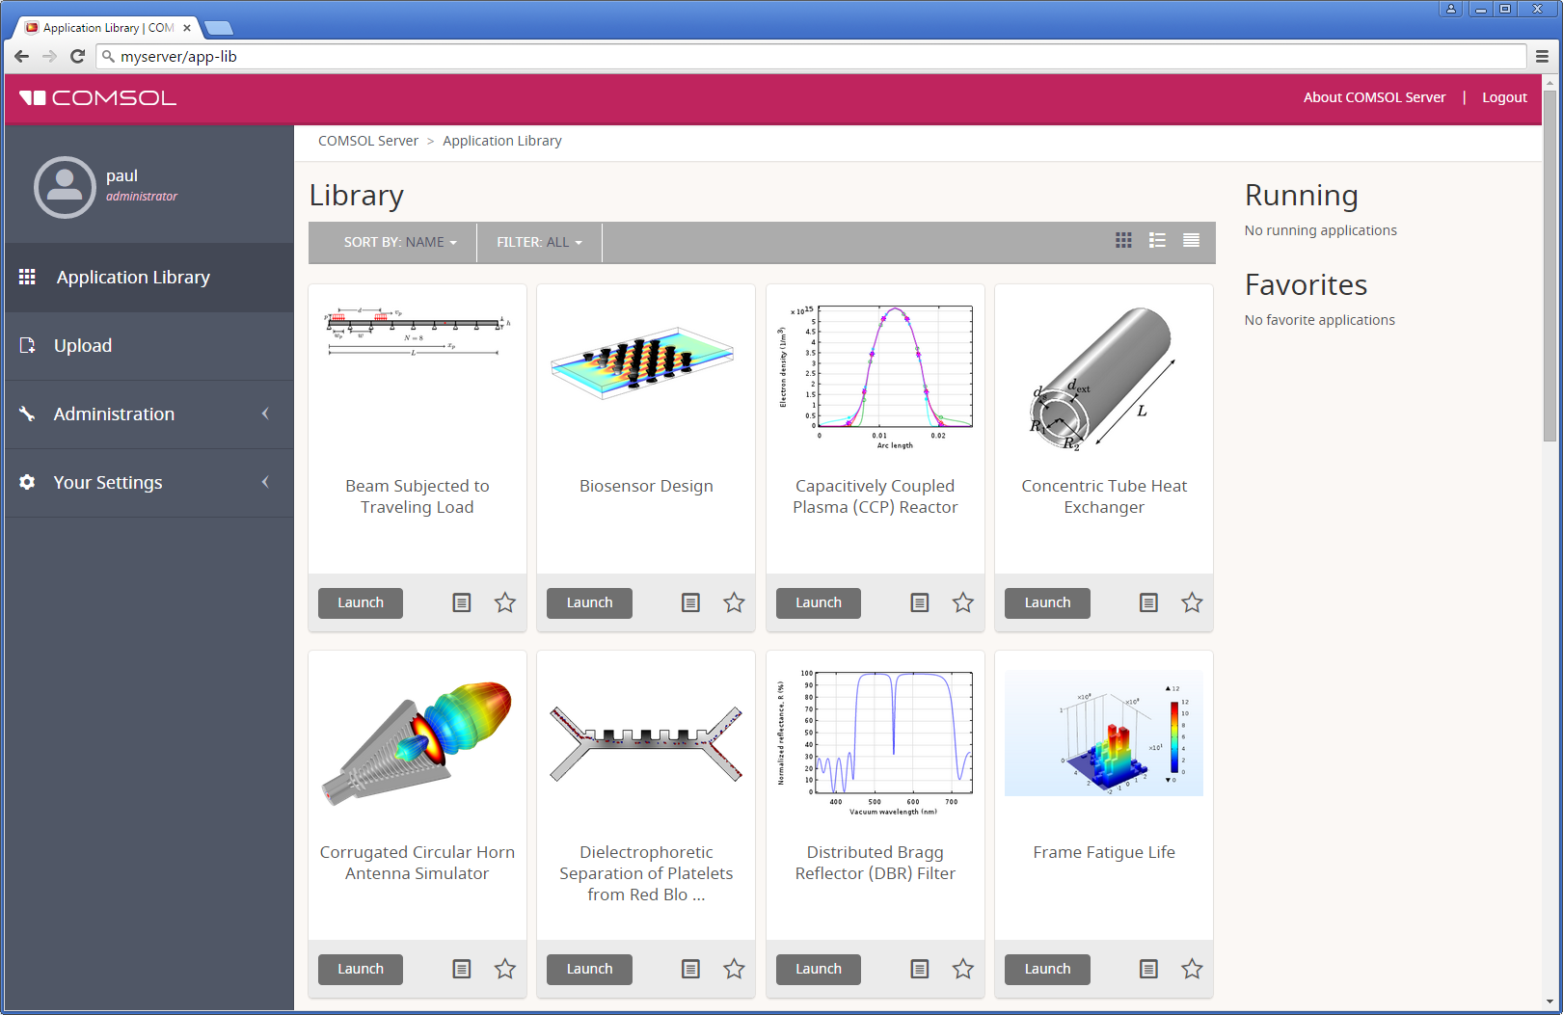
Task: Open the Filter All dropdown
Action: coord(539,243)
